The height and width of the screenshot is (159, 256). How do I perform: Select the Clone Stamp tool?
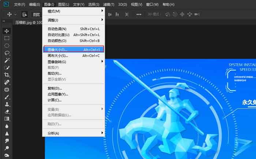click(7, 104)
